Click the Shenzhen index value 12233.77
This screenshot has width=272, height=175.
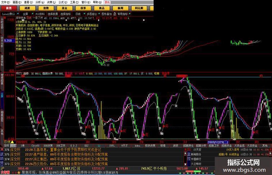tap(98, 168)
